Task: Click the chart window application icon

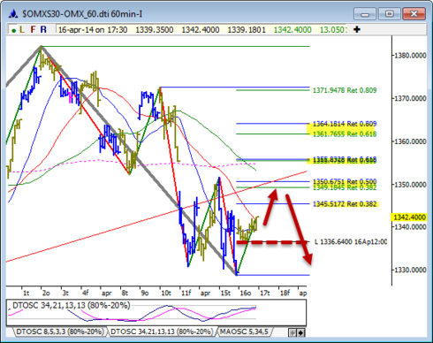Action: [13, 14]
